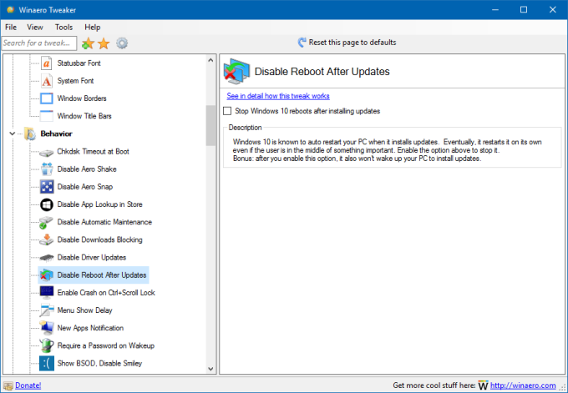The image size is (568, 393).
Task: Minimize the Winaero Tweaker window
Action: tap(495, 10)
